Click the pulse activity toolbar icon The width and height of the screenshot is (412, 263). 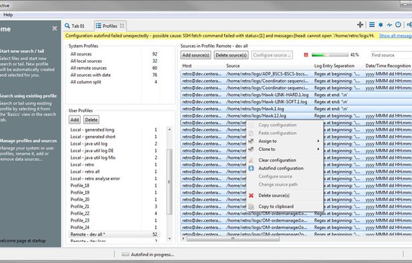click(389, 25)
